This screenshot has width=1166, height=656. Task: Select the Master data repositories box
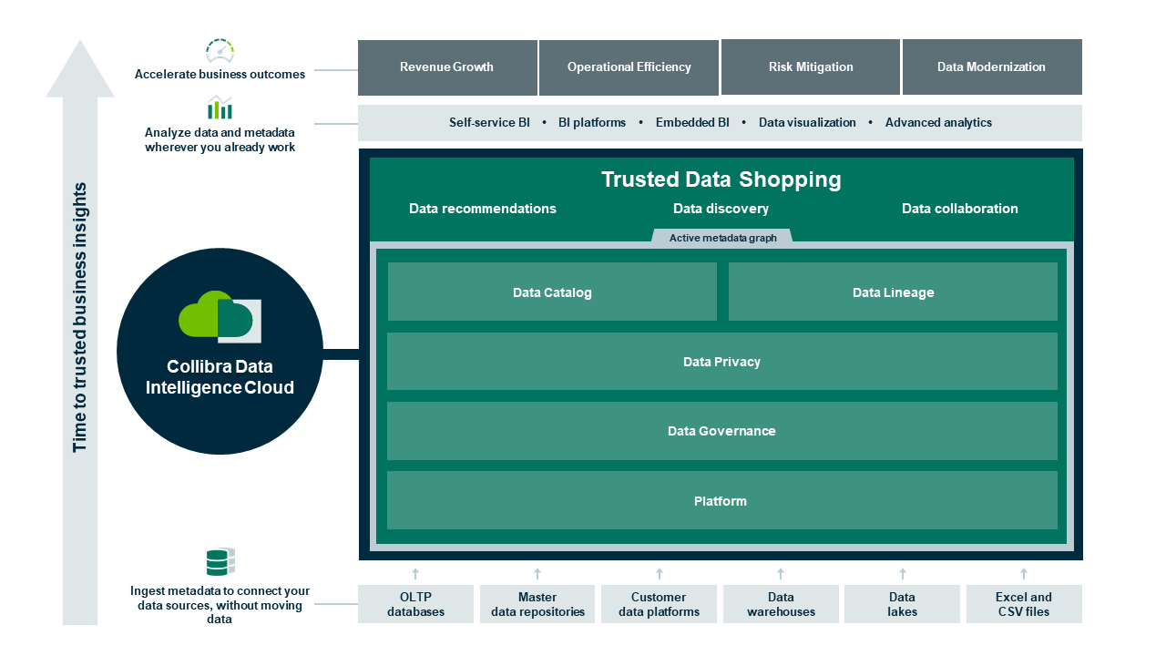537,603
